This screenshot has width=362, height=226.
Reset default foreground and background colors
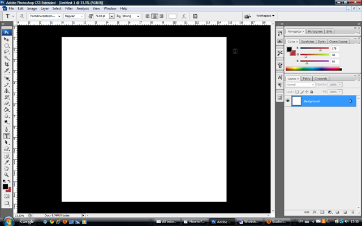(4, 181)
